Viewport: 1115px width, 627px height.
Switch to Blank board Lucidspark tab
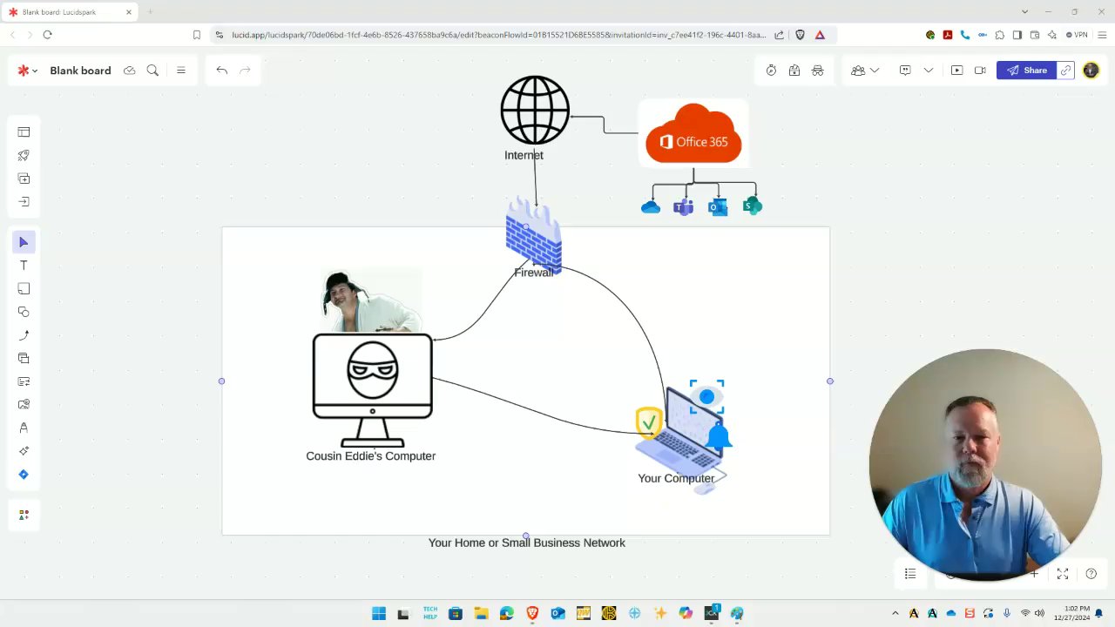(70, 12)
